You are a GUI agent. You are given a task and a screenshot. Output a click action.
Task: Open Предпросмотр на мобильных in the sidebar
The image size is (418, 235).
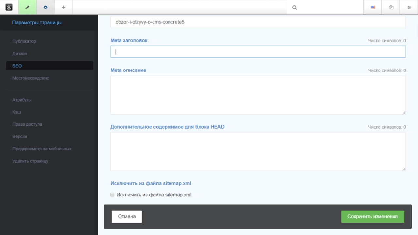tap(42, 149)
